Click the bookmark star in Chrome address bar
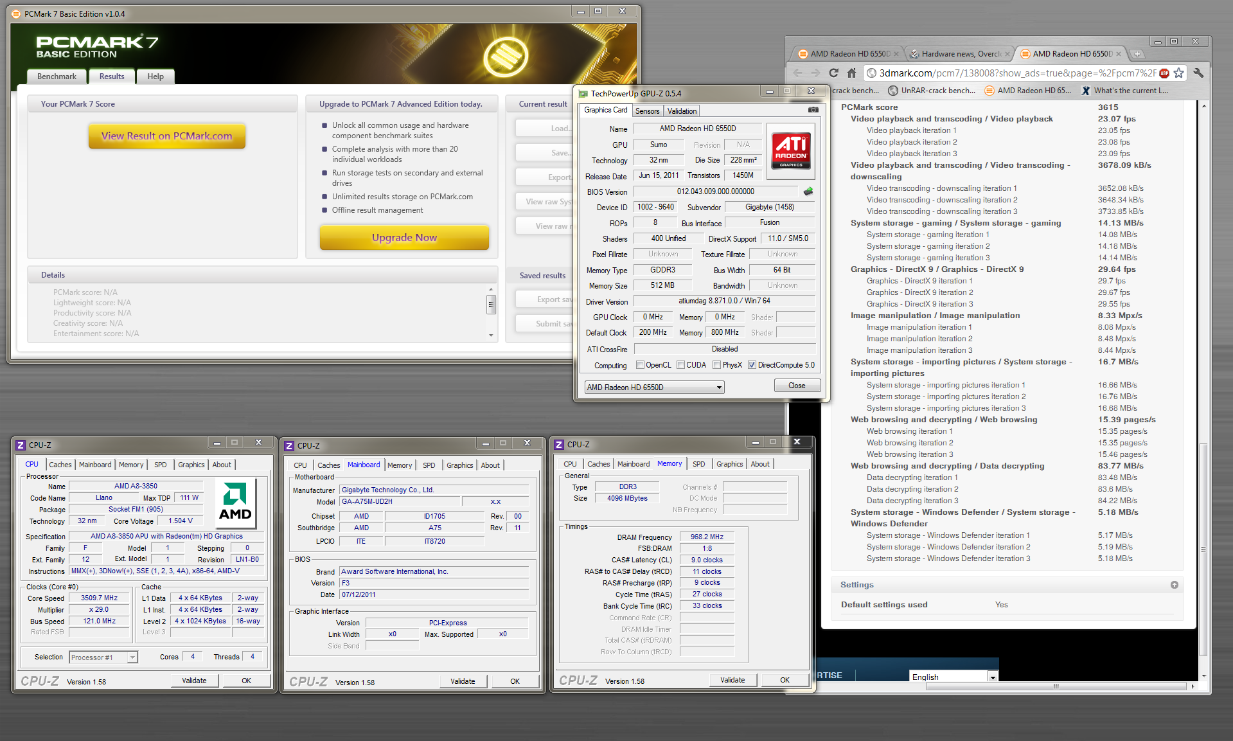Viewport: 1233px width, 741px height. [1178, 73]
